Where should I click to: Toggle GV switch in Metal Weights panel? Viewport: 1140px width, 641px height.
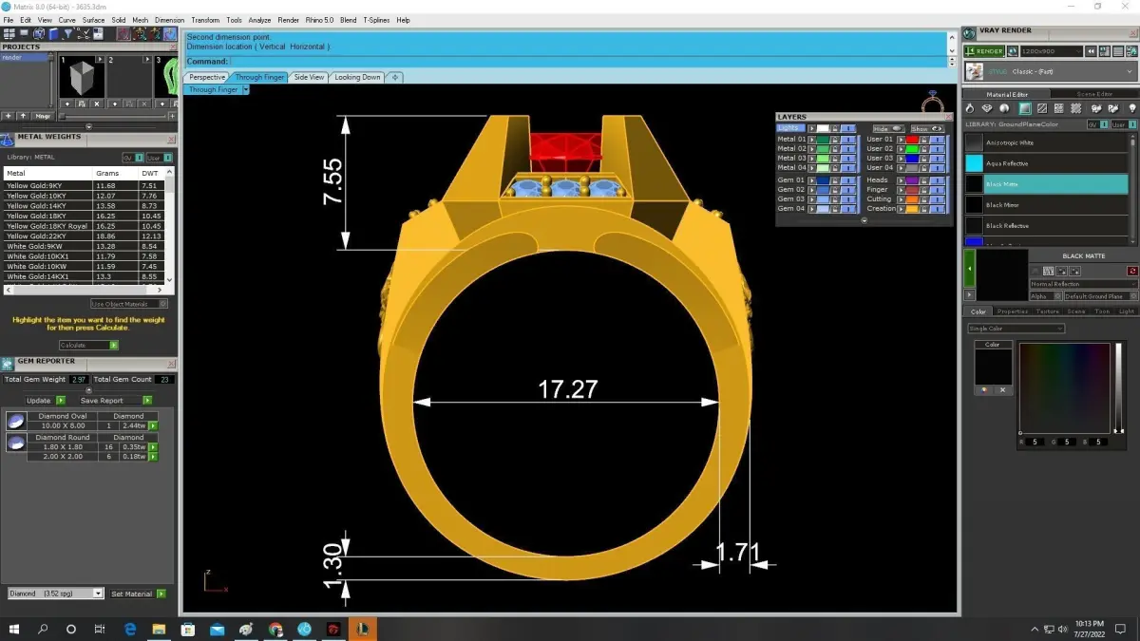pos(133,158)
